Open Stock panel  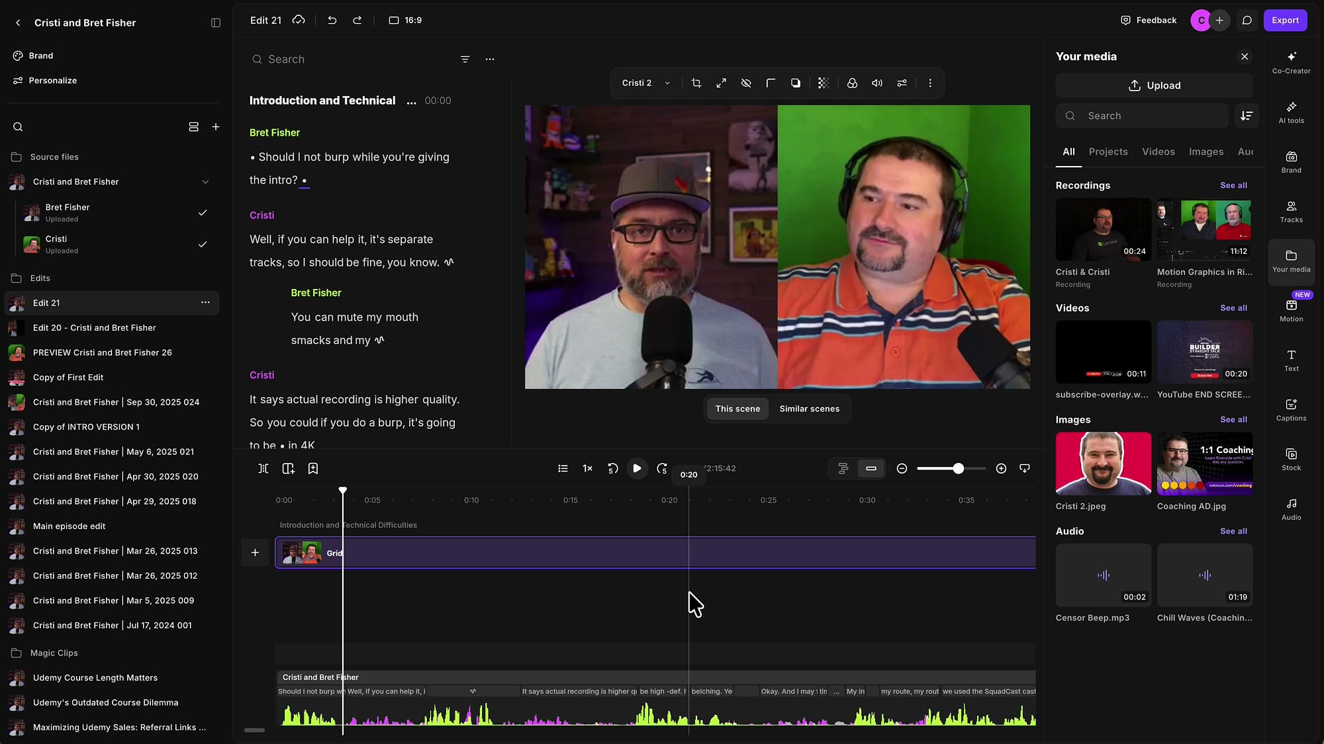1291,459
